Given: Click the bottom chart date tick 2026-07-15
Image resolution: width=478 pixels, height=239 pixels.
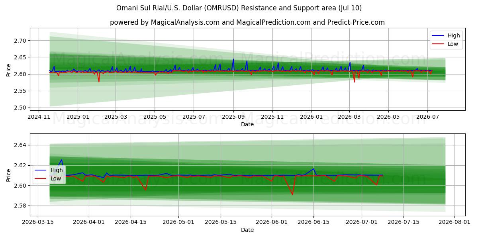Looking at the screenshot, I should (404, 223).
